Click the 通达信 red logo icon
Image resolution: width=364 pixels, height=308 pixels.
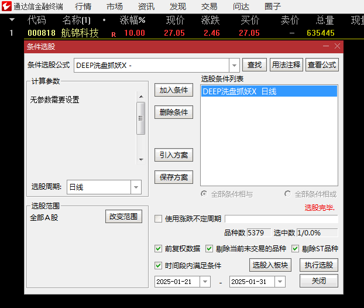coord(6,6)
